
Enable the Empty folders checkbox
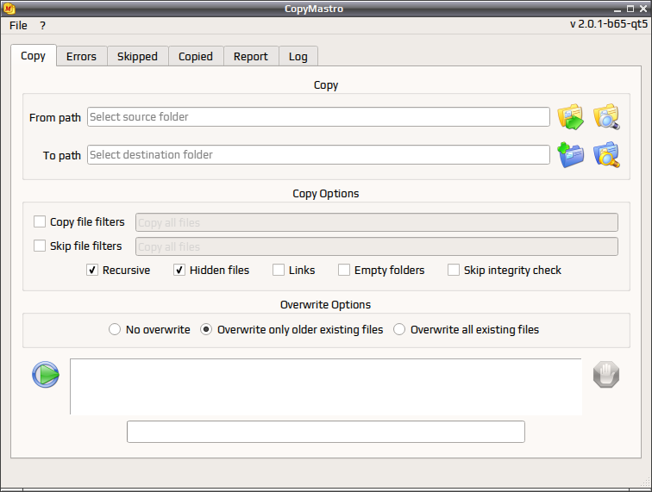point(344,270)
